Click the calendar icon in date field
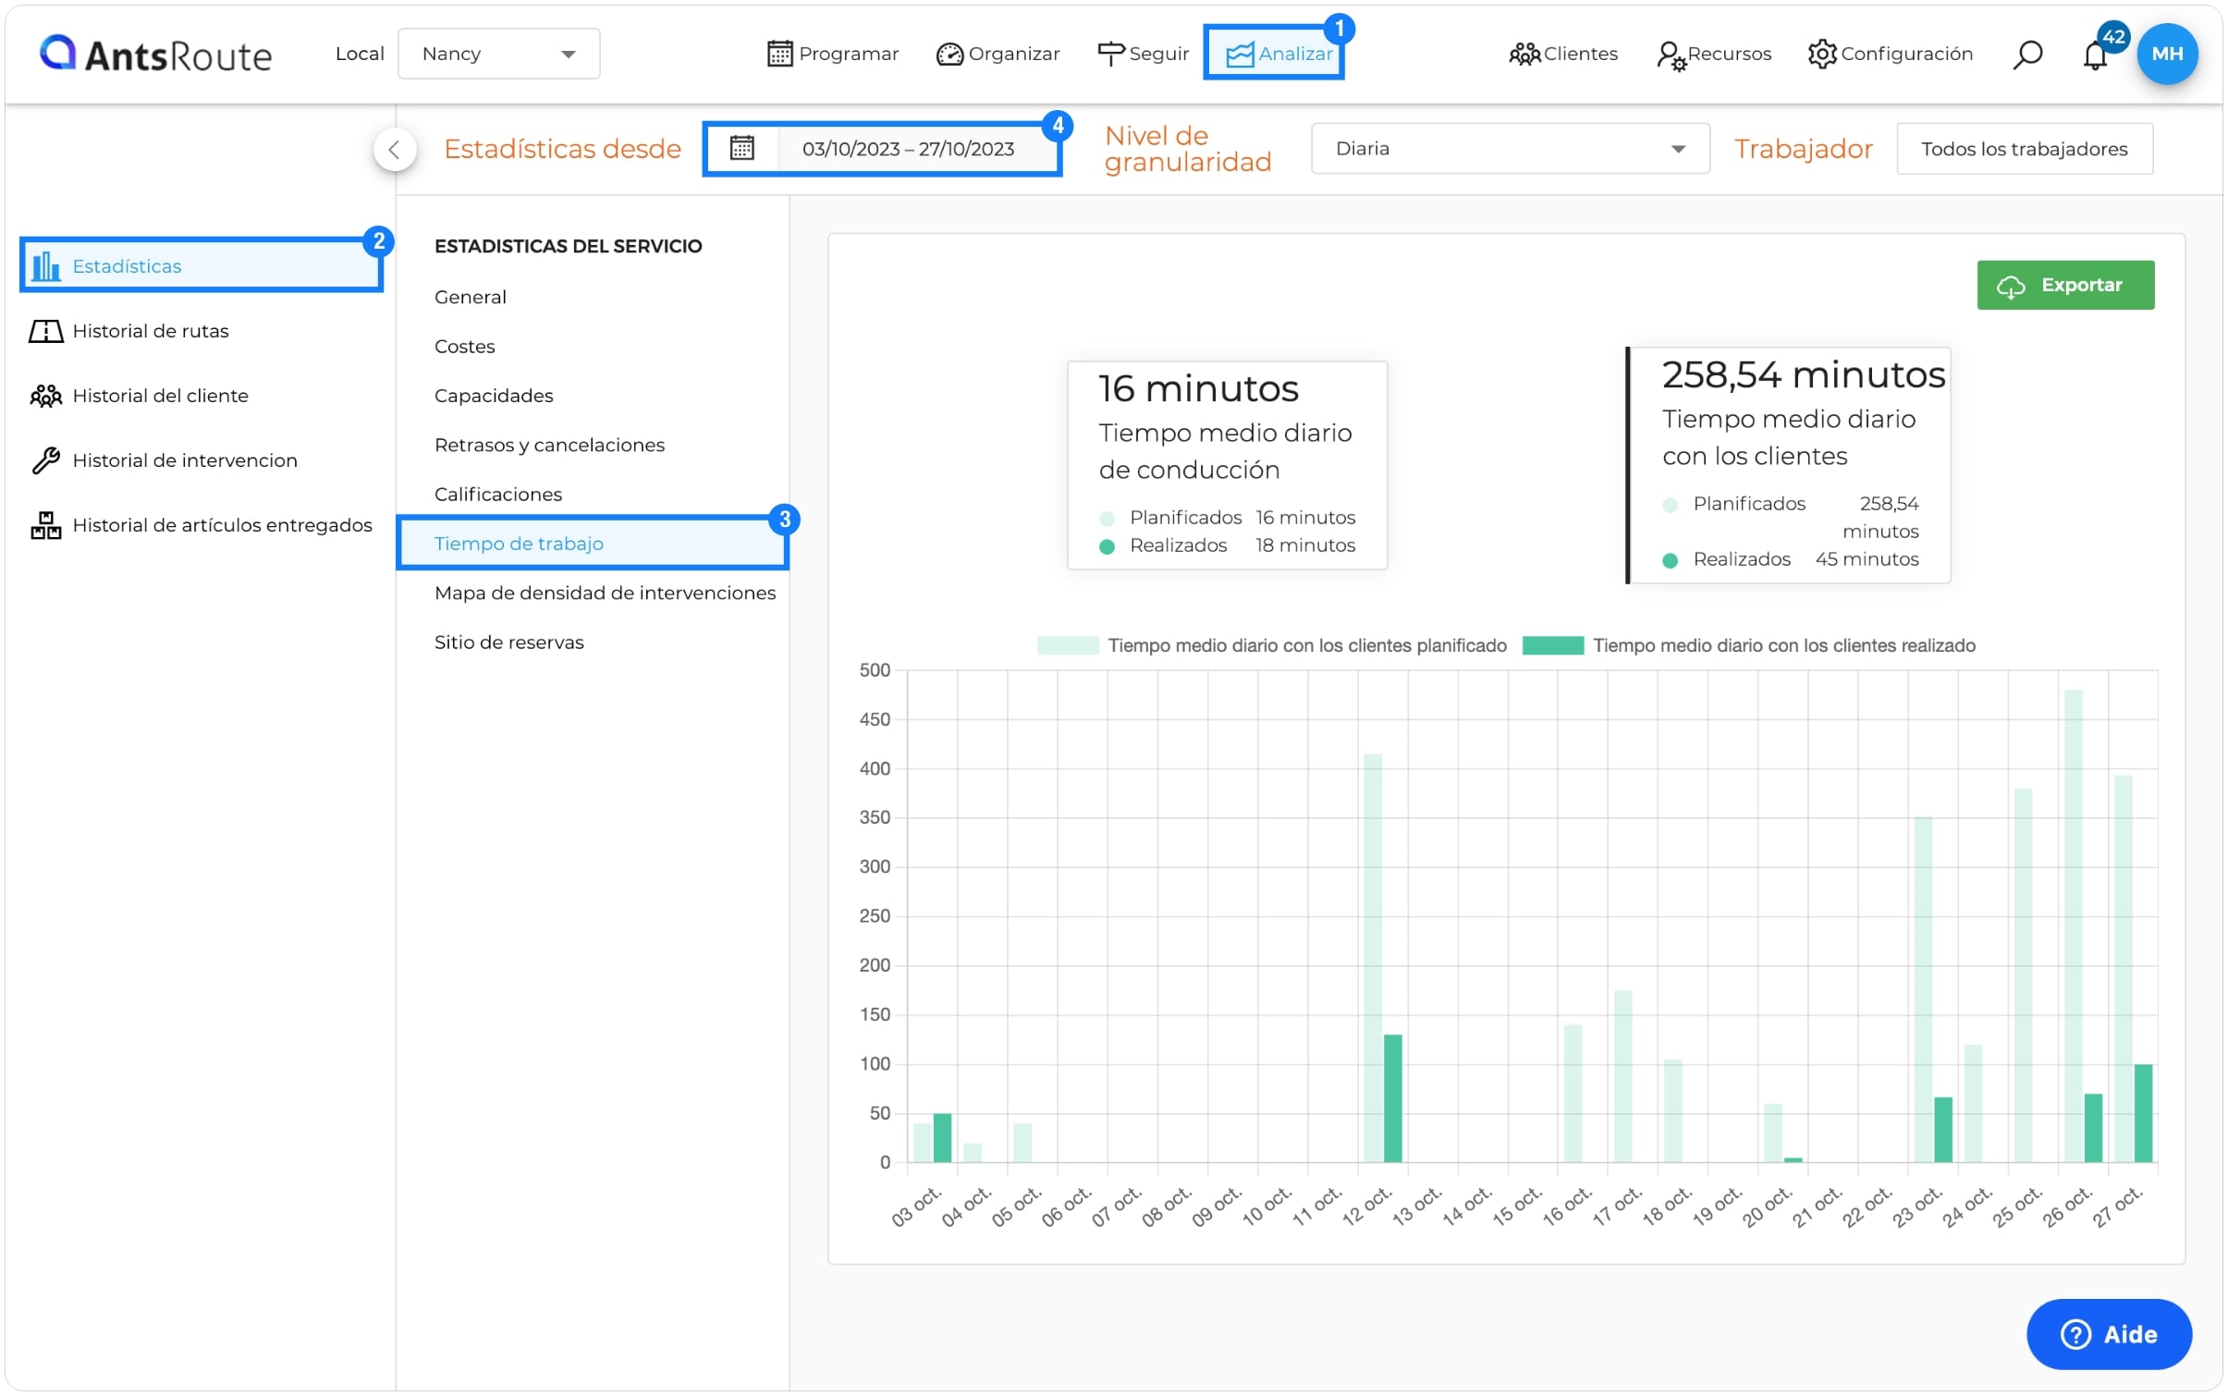The height and width of the screenshot is (1396, 2228). (x=741, y=148)
